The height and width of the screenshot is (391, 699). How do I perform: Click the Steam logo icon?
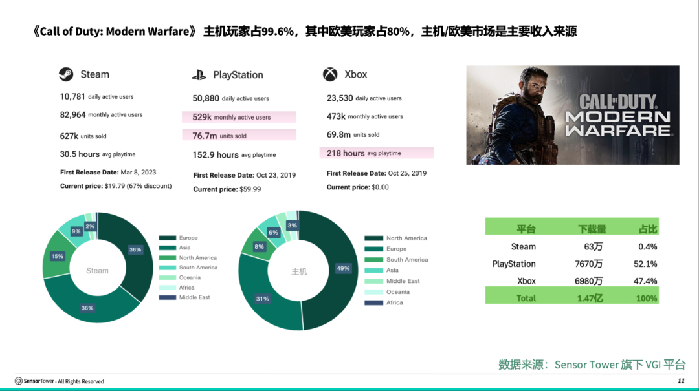coord(66,74)
